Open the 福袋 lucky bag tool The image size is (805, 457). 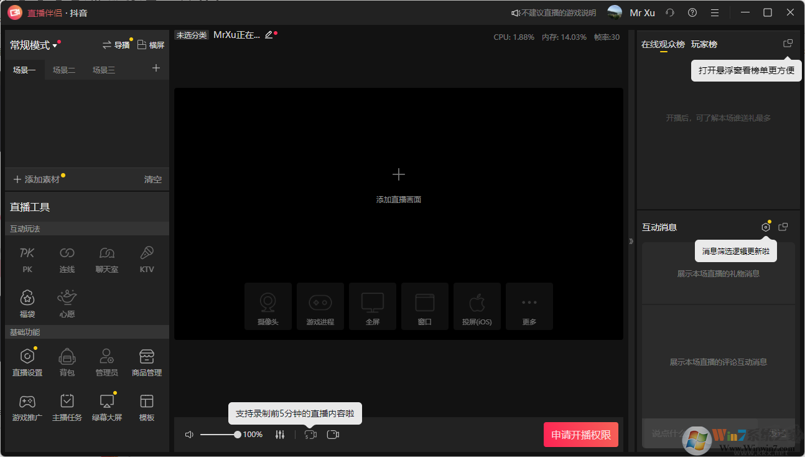point(27,303)
